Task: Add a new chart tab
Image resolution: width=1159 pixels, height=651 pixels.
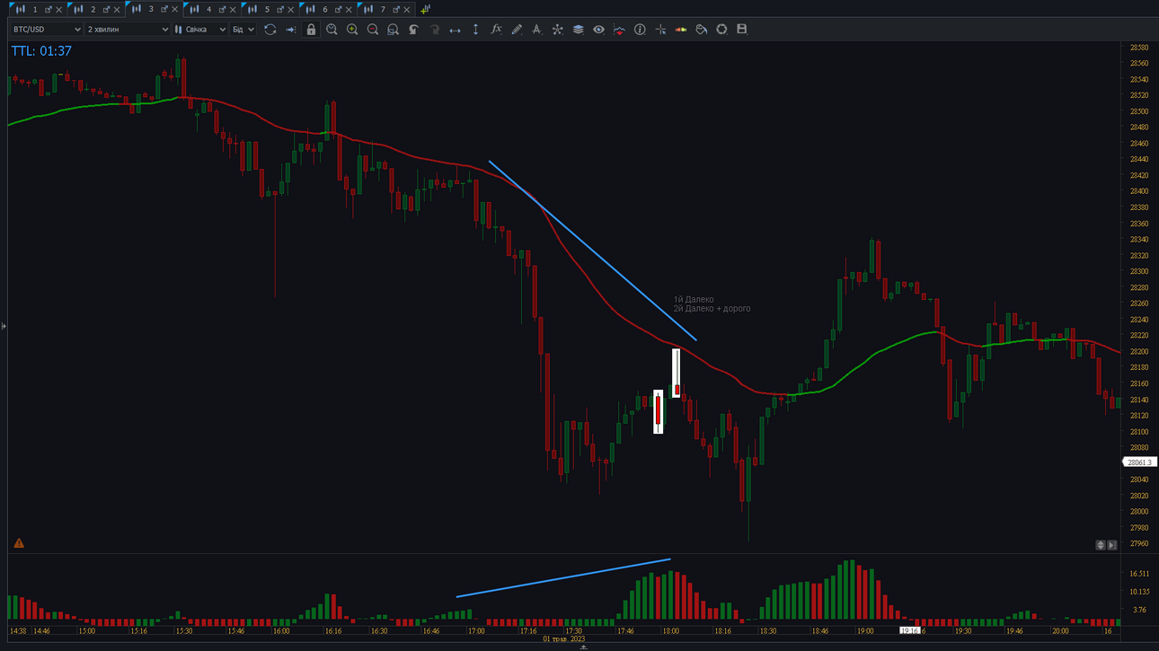Action: tap(425, 9)
